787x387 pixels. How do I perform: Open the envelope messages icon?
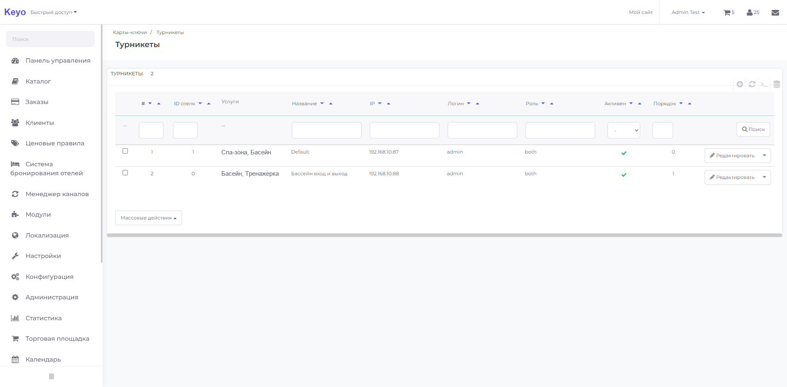(775, 12)
